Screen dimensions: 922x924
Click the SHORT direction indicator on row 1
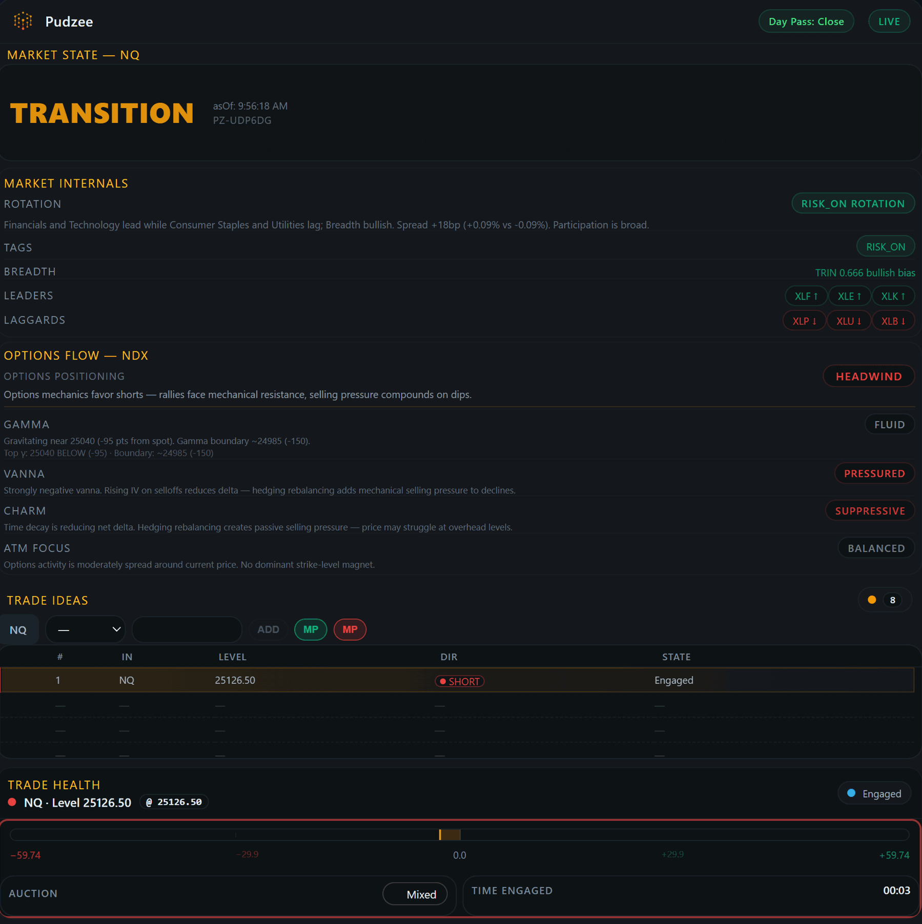tap(459, 681)
